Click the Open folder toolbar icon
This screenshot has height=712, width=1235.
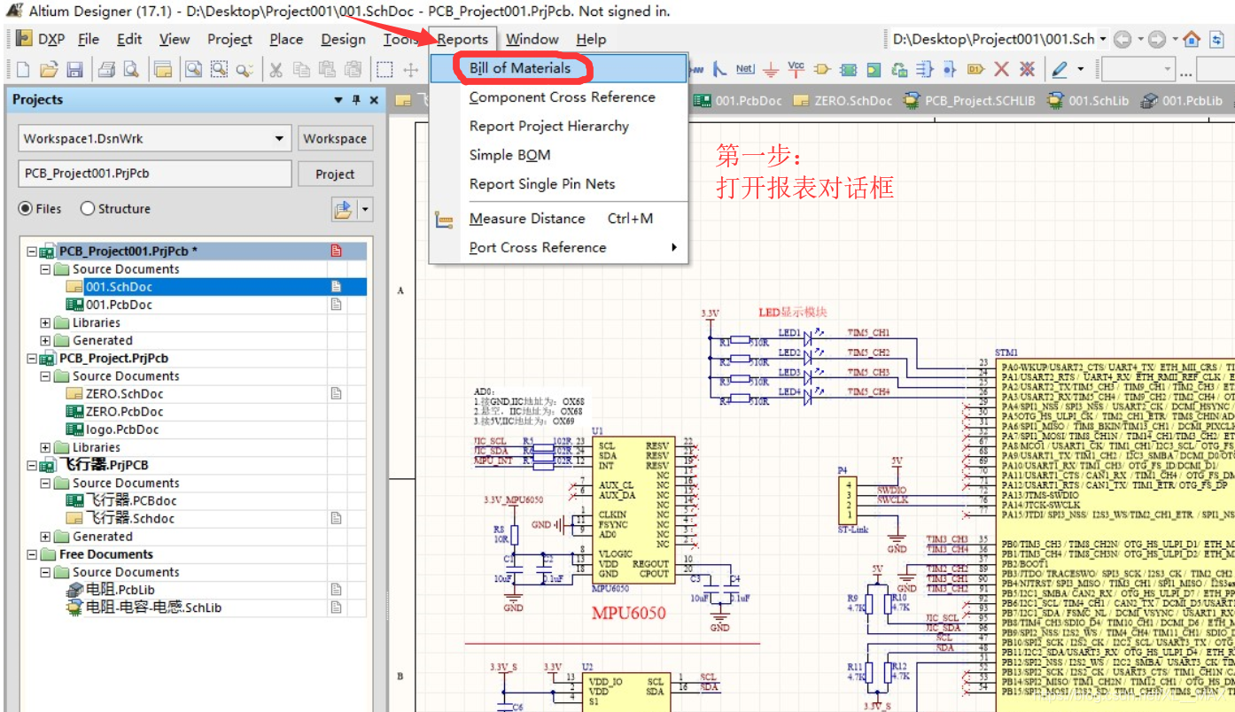[x=49, y=69]
